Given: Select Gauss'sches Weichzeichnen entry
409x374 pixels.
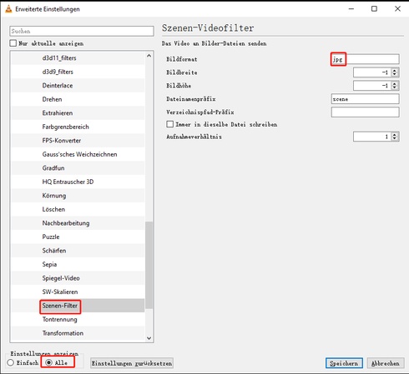Looking at the screenshot, I should (78, 154).
